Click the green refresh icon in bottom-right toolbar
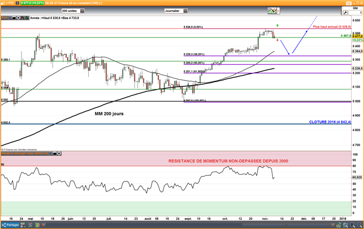This screenshot has height=229, width=364. click(x=339, y=225)
